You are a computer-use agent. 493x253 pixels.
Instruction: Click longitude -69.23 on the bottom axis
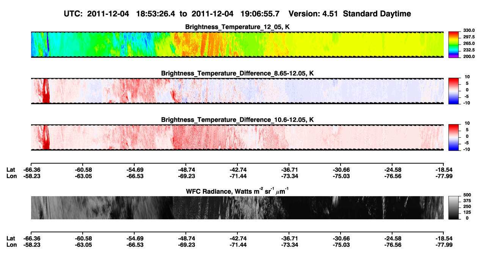pyautogui.click(x=185, y=245)
